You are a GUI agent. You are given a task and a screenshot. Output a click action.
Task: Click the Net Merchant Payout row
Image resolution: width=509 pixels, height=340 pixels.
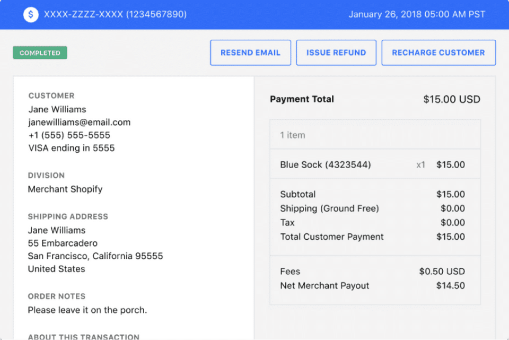[x=324, y=285]
